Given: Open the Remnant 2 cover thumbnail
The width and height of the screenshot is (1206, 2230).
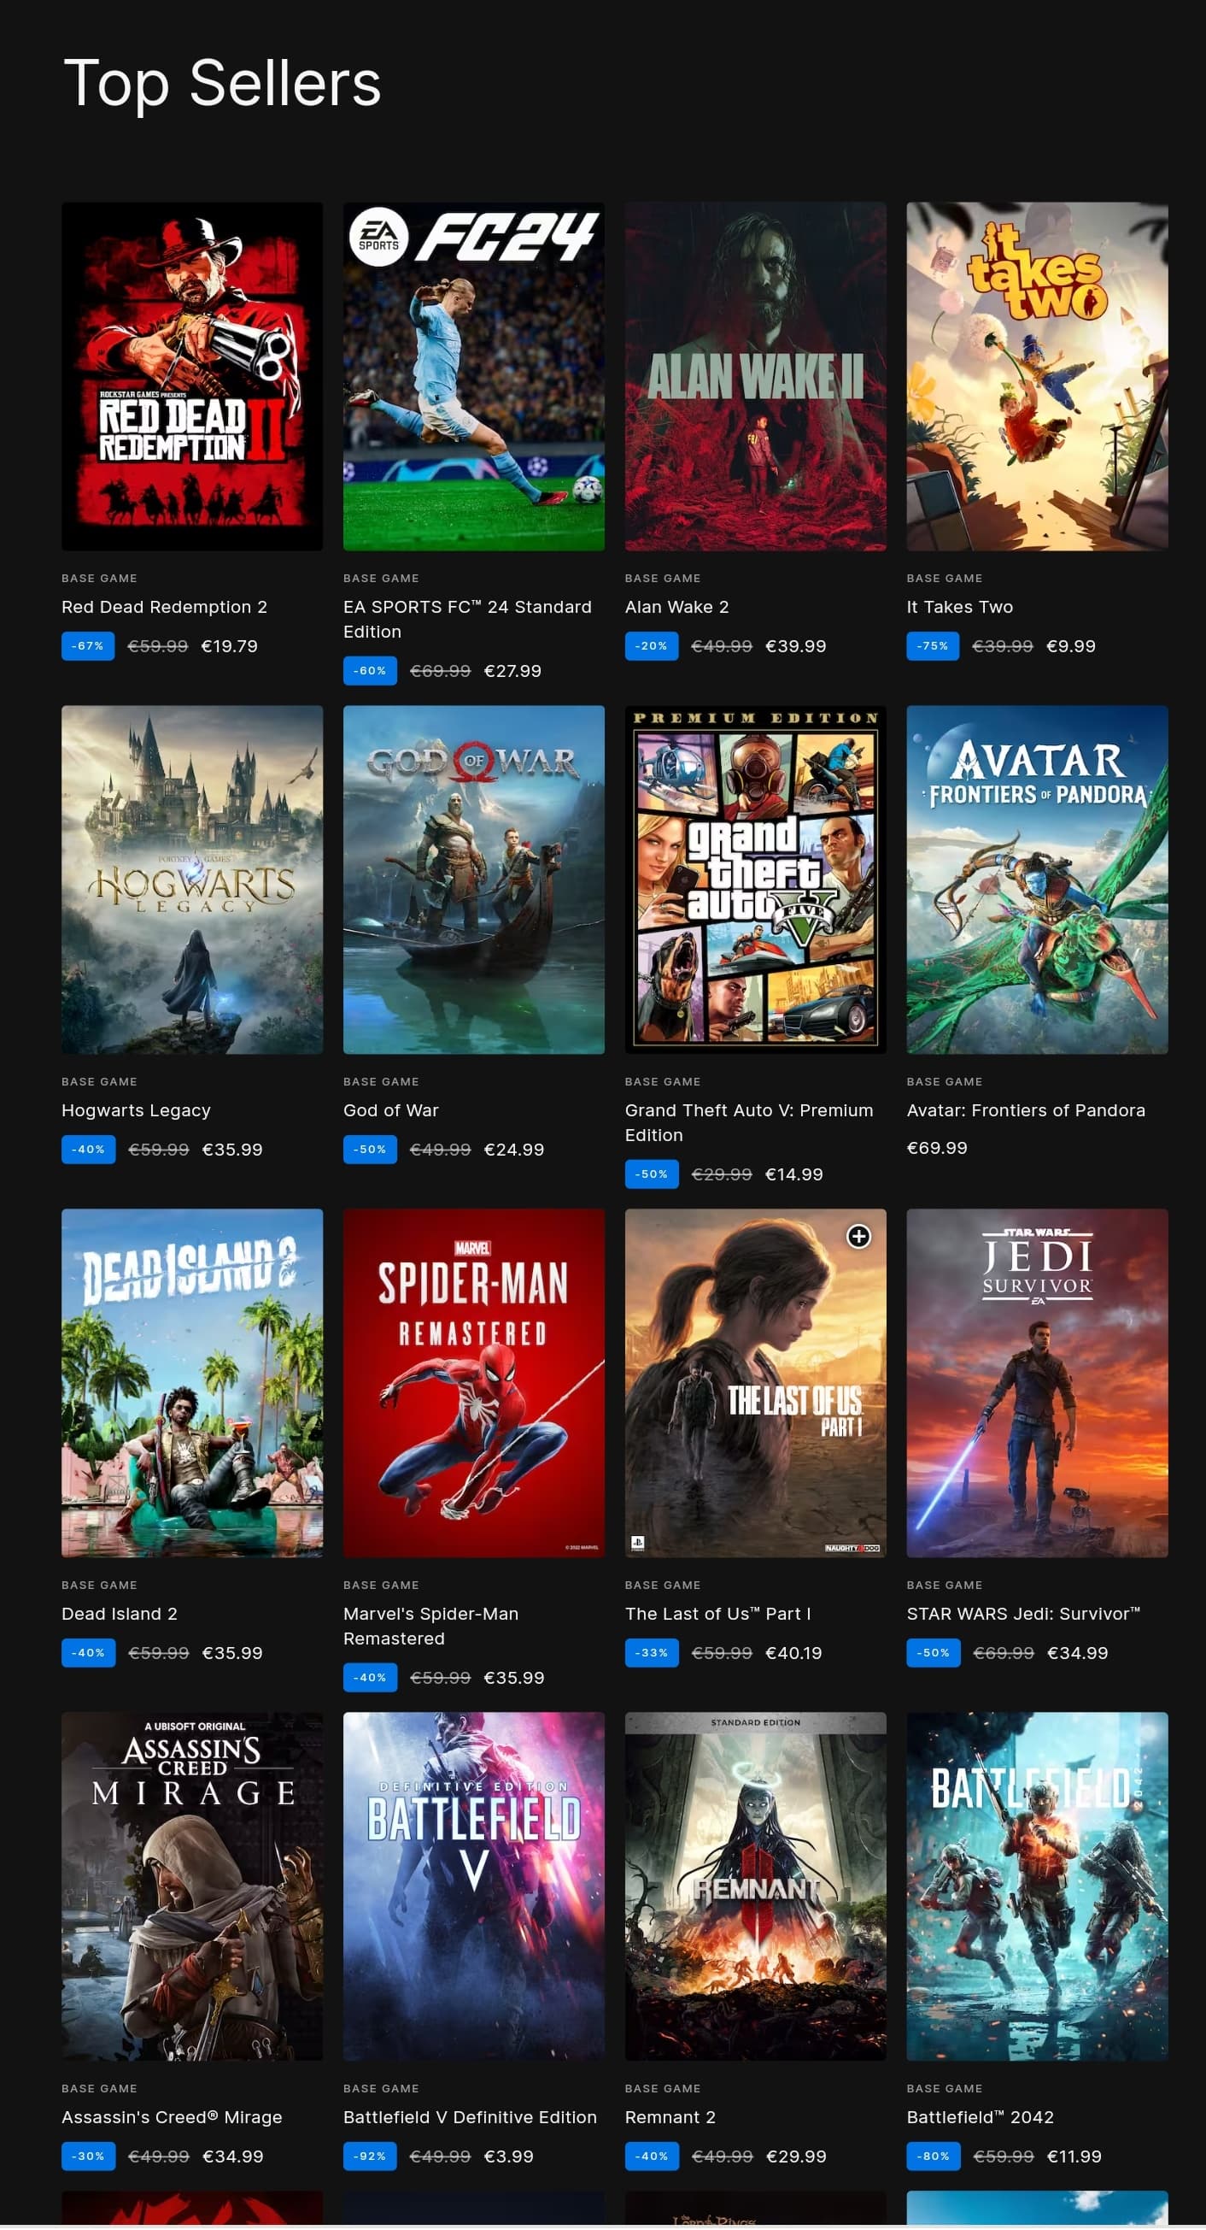Looking at the screenshot, I should click(755, 1886).
